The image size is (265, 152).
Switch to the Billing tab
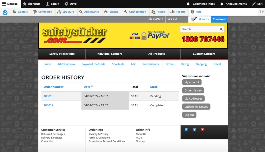pos(185,64)
